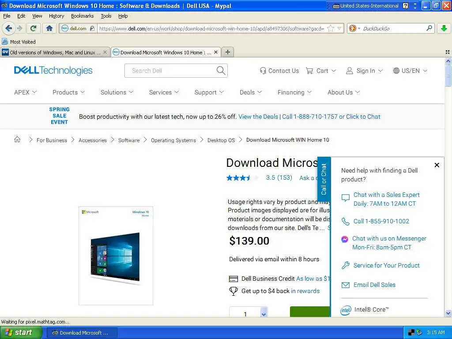Click the Contact Us headset icon

coord(263,71)
